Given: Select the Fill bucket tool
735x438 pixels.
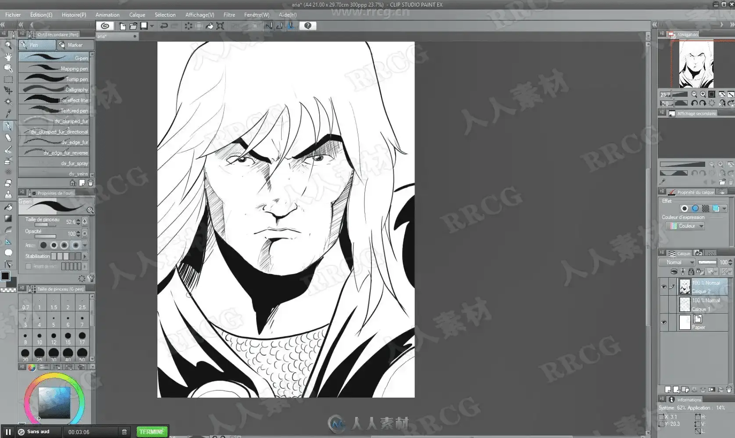Looking at the screenshot, I should pos(8,207).
